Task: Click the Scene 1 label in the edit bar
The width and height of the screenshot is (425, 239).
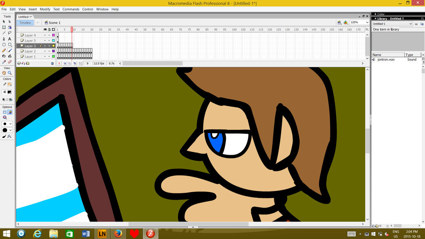Action: pos(55,22)
